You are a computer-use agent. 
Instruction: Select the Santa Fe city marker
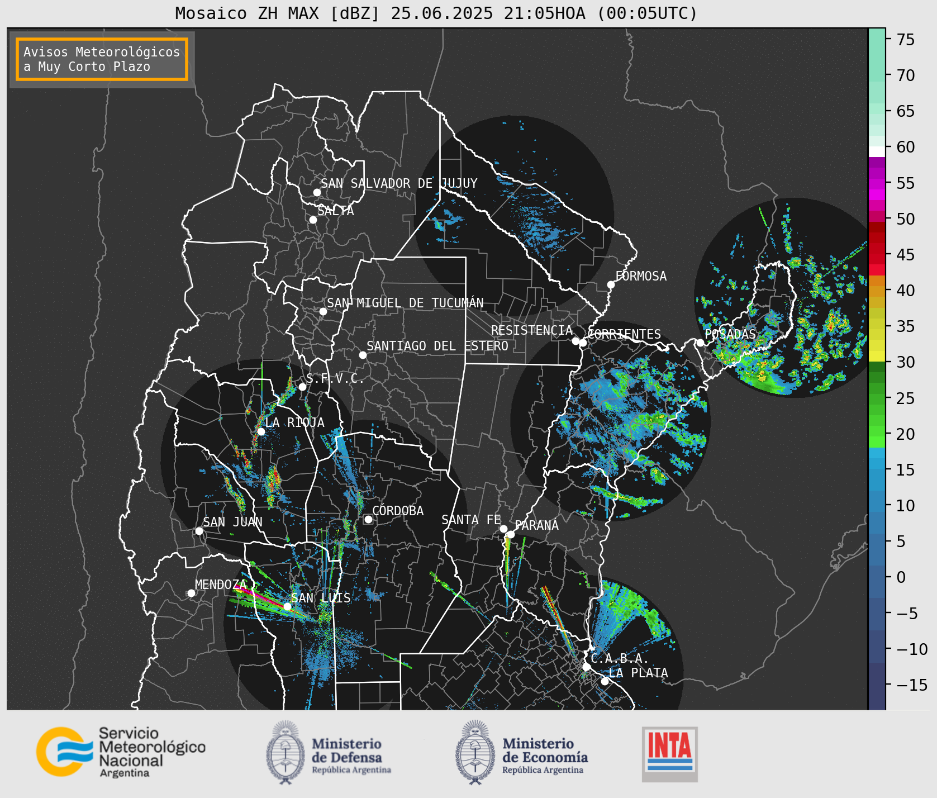[x=503, y=529]
